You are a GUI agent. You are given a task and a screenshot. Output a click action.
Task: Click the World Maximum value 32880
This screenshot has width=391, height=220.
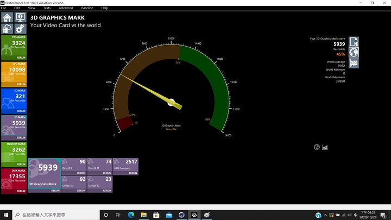[x=340, y=81]
